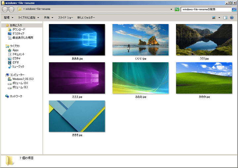Select the えええ.jpg purple thumbnail

point(77,78)
